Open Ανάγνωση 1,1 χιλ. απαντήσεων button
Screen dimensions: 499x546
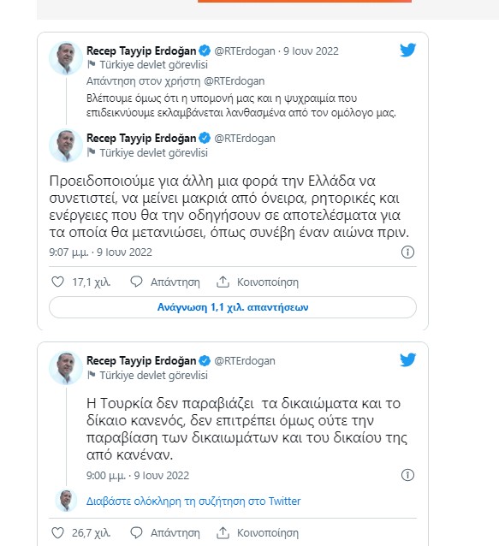click(233, 307)
